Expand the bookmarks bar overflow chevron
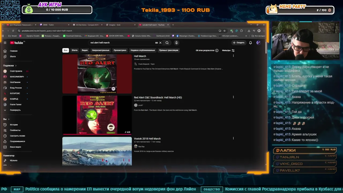The width and height of the screenshot is (343, 193). (246, 36)
